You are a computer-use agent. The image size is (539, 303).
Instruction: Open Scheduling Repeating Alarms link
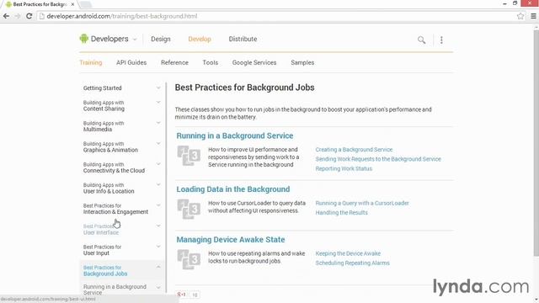[352, 263]
